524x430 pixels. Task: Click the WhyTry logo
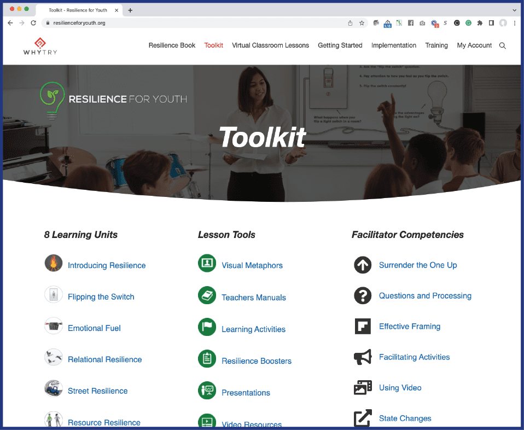[40, 46]
